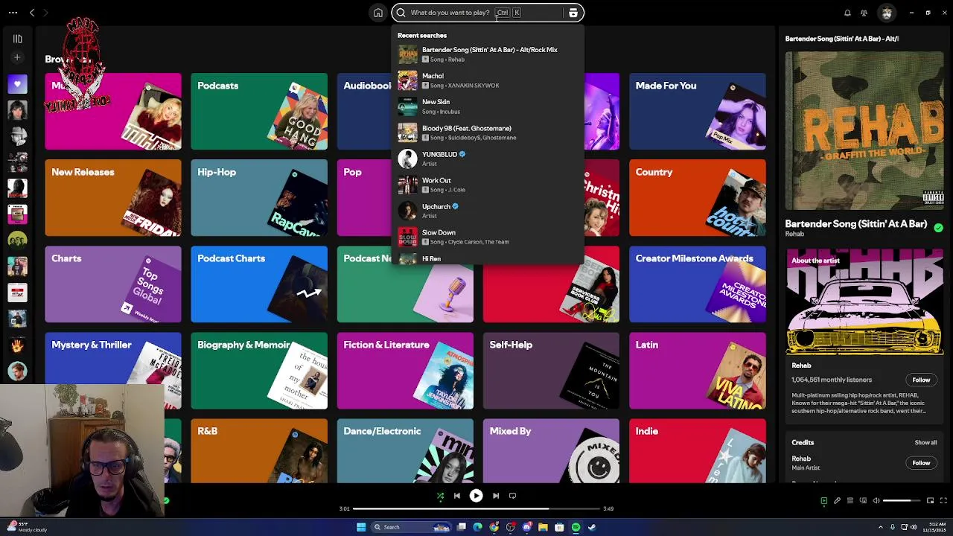
Task: Select recent search Macho!
Action: point(488,80)
